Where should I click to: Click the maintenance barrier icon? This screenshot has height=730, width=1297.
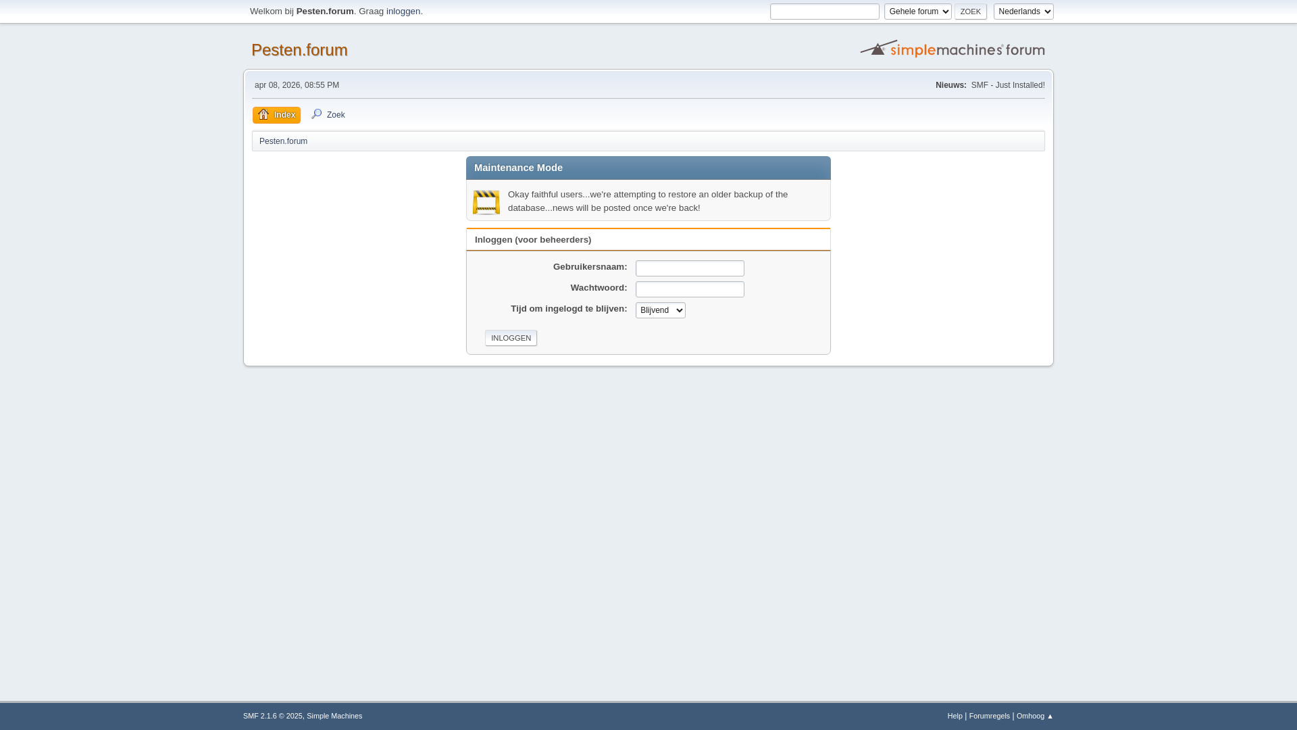pyautogui.click(x=486, y=202)
